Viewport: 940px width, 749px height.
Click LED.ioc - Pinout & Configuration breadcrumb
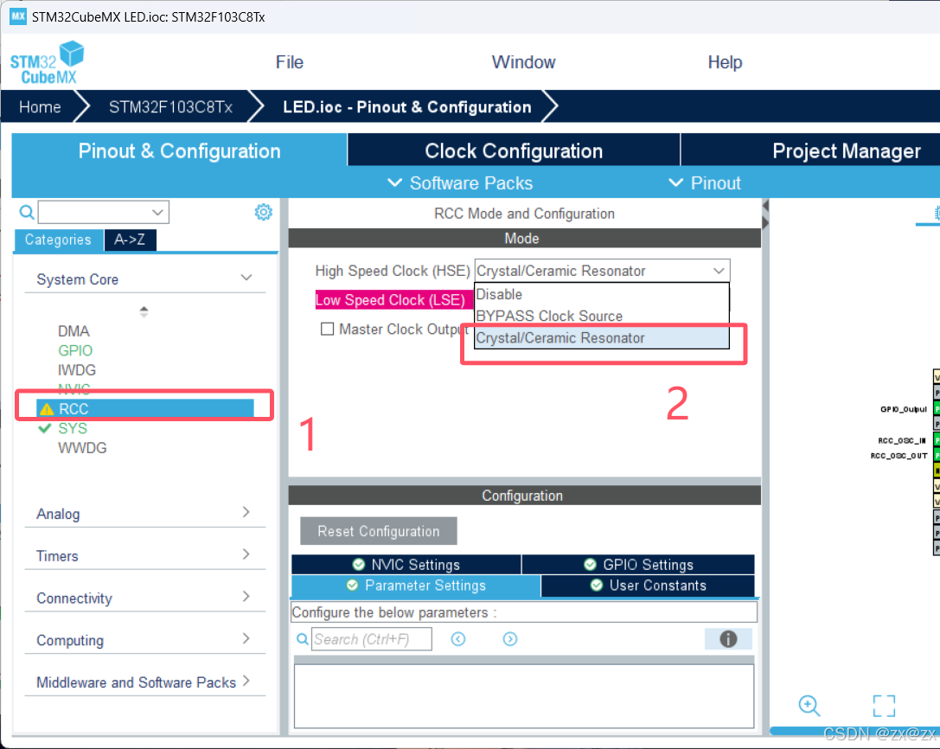407,106
